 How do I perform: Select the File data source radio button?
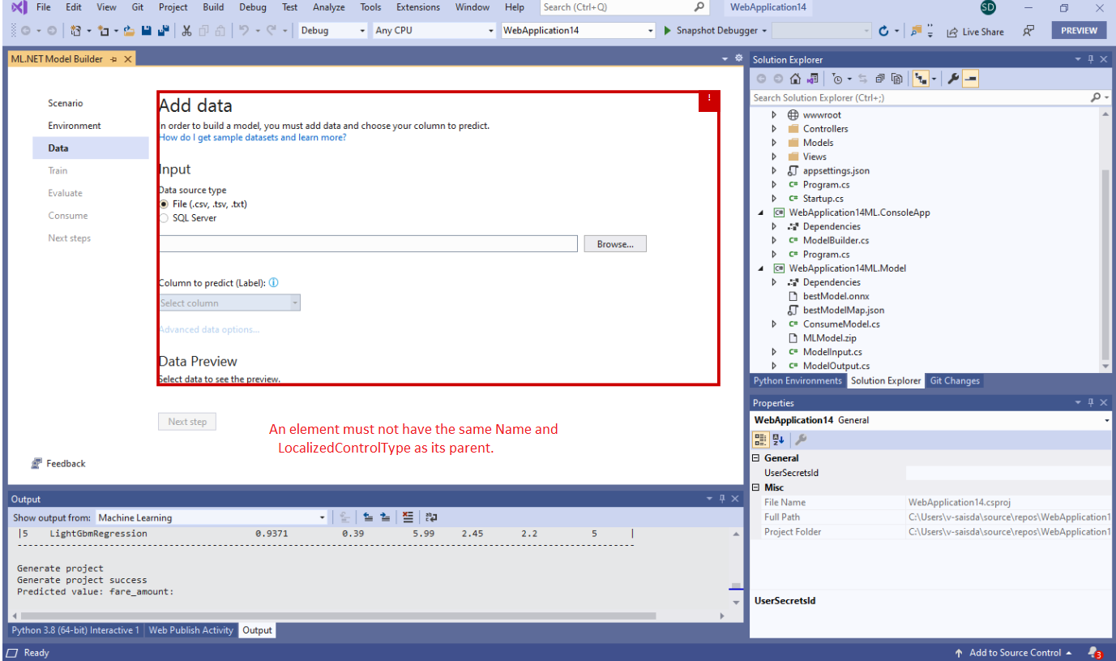tap(164, 204)
